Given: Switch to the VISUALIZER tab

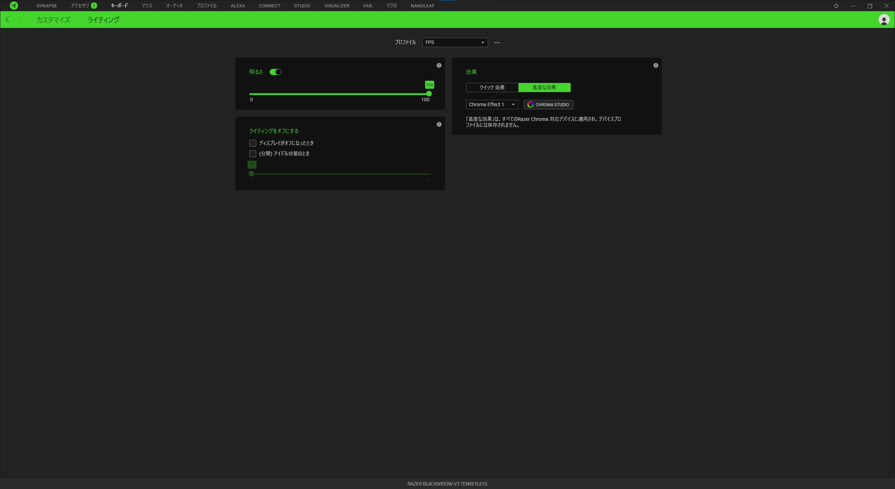Looking at the screenshot, I should (337, 6).
